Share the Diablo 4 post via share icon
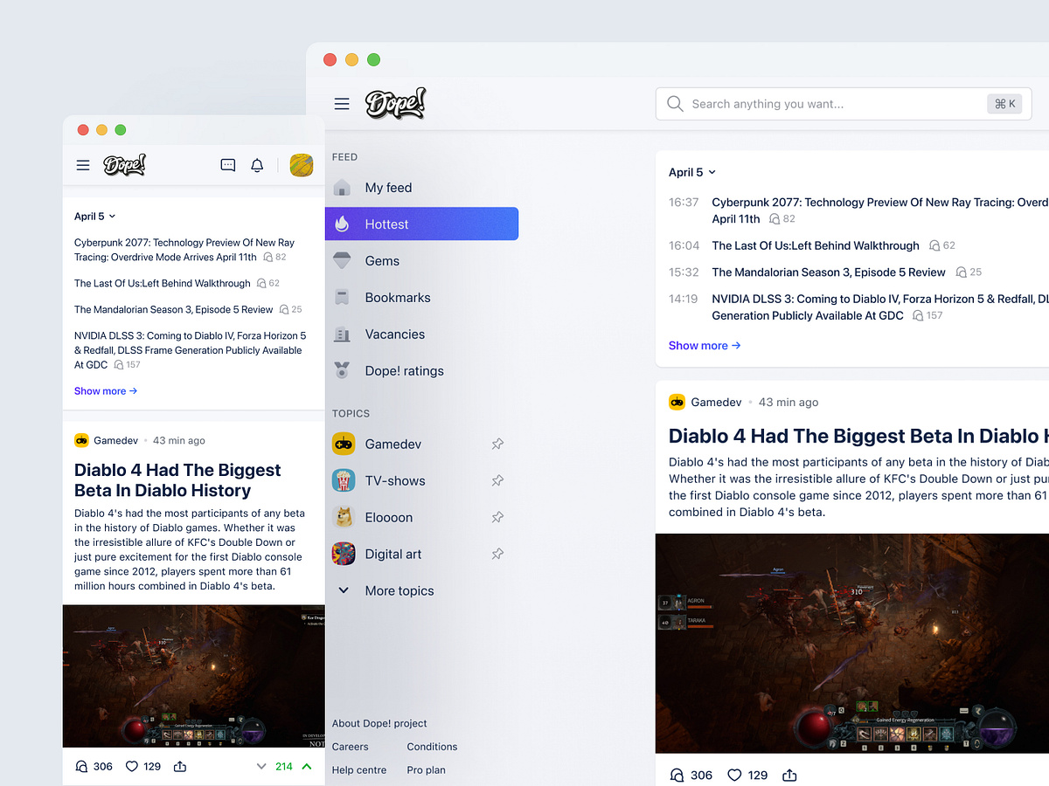This screenshot has height=786, width=1049. click(x=789, y=775)
